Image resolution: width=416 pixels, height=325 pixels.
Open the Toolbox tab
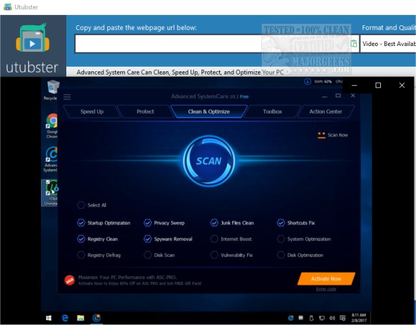272,112
